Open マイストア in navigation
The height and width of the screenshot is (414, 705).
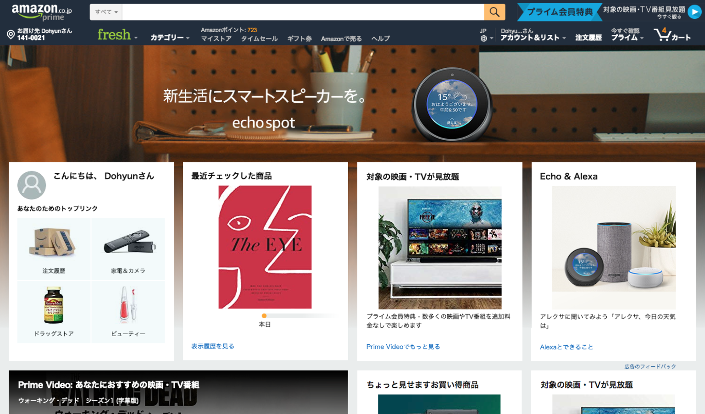tap(216, 39)
